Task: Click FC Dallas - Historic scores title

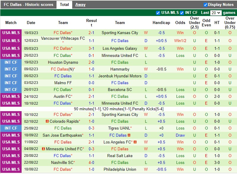Action: click(29, 4)
